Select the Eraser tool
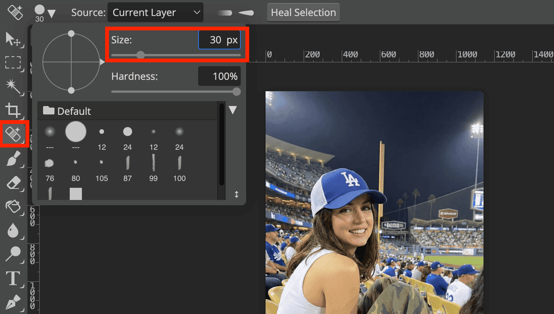The height and width of the screenshot is (314, 554). click(13, 184)
